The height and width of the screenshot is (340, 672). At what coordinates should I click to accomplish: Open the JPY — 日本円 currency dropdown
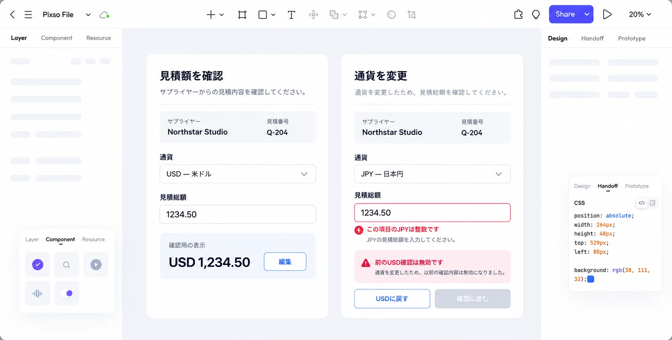432,174
